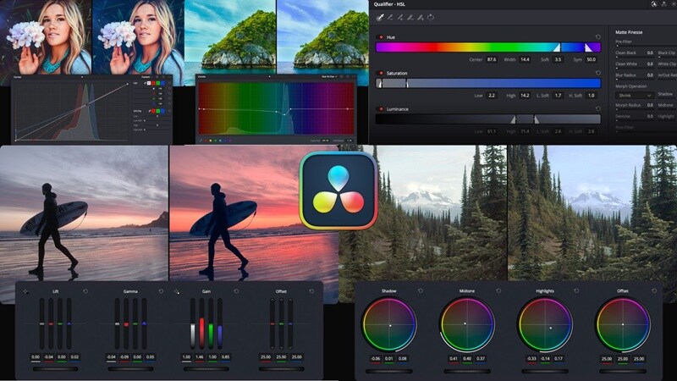Click the Lift master wheel under the bars
The width and height of the screenshot is (677, 381).
point(55,369)
